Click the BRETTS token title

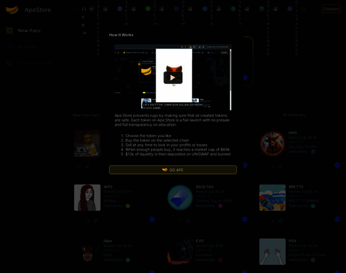tap(296, 187)
